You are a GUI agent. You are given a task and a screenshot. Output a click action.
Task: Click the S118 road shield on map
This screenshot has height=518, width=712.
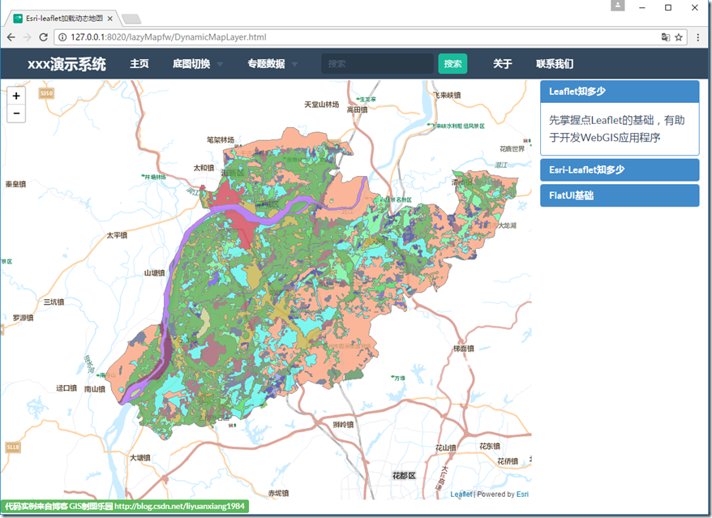click(x=13, y=447)
